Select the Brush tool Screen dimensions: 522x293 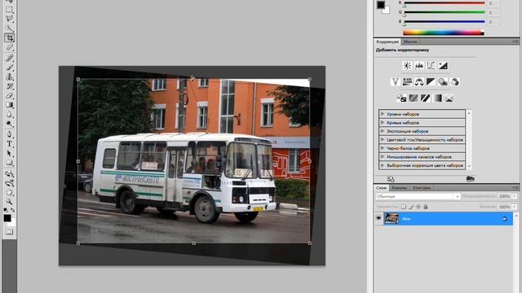[9, 68]
